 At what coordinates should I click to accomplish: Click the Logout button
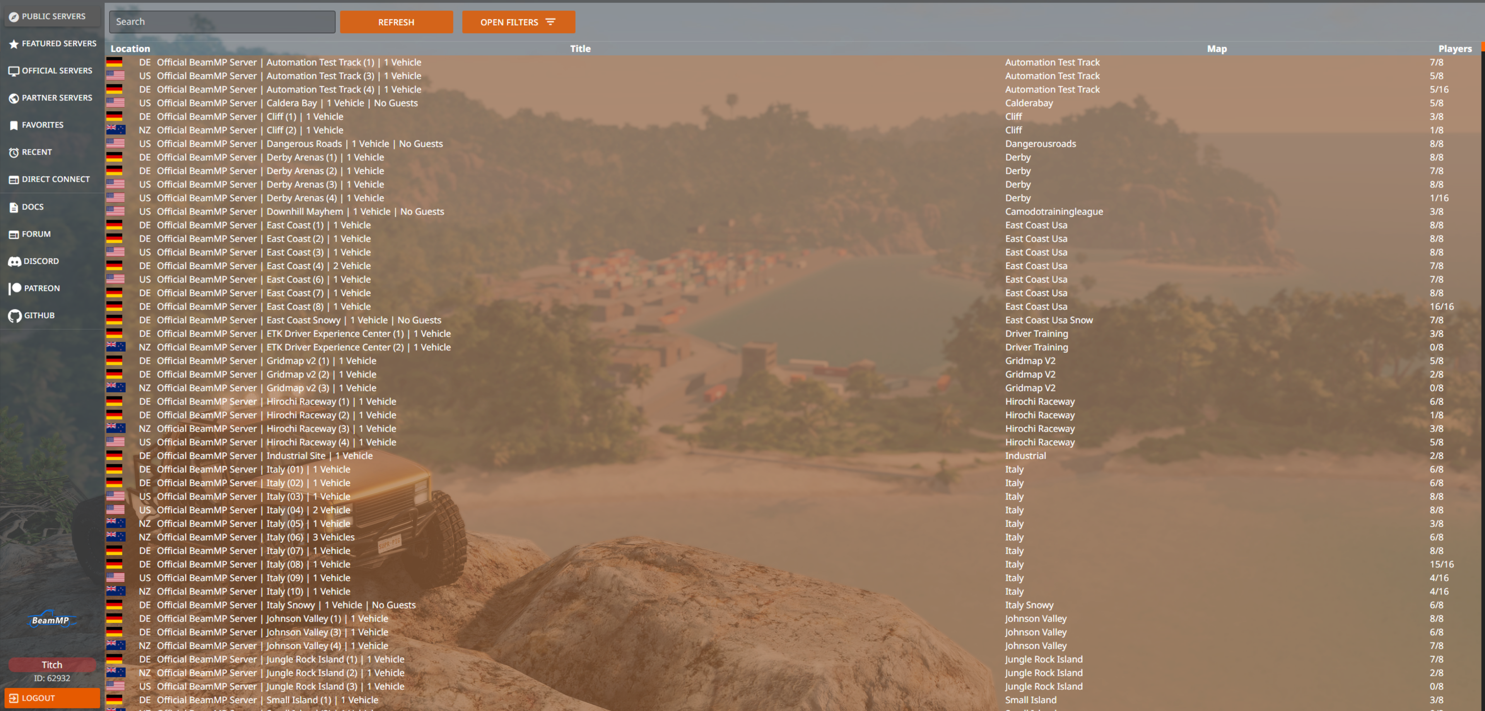[52, 698]
